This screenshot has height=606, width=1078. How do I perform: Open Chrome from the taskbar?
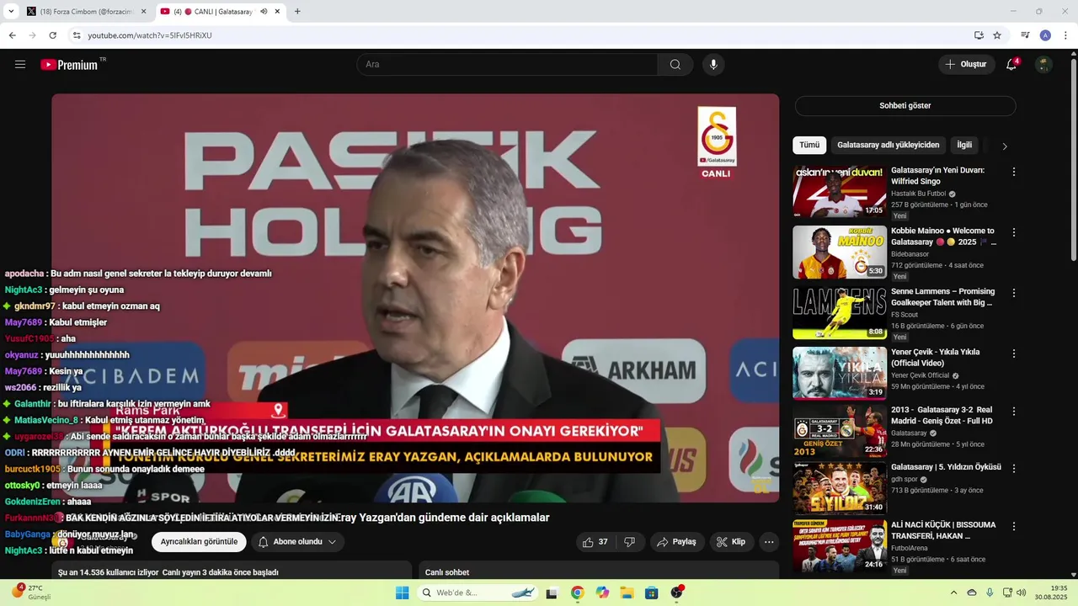[577, 593]
